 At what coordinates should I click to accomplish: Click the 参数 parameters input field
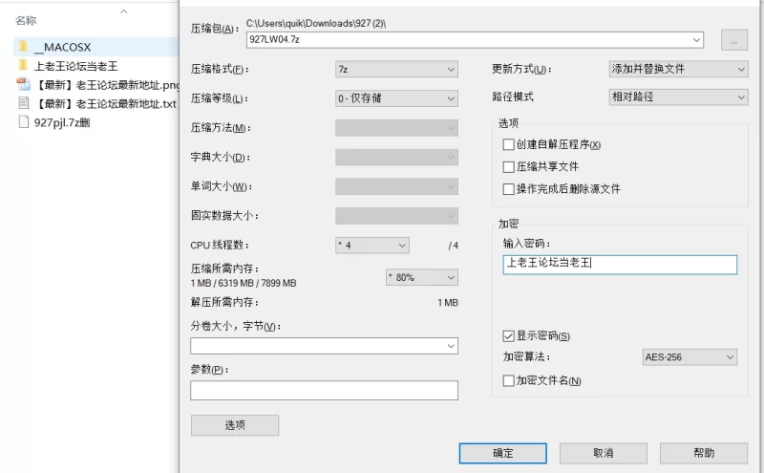[324, 390]
